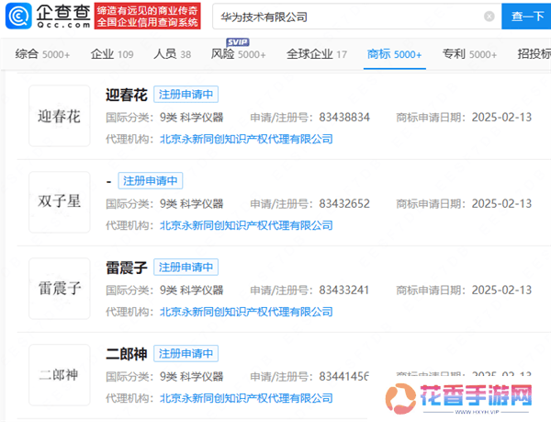The width and height of the screenshot is (551, 422).
Task: Select the 人员 tab
Action: [x=173, y=54]
